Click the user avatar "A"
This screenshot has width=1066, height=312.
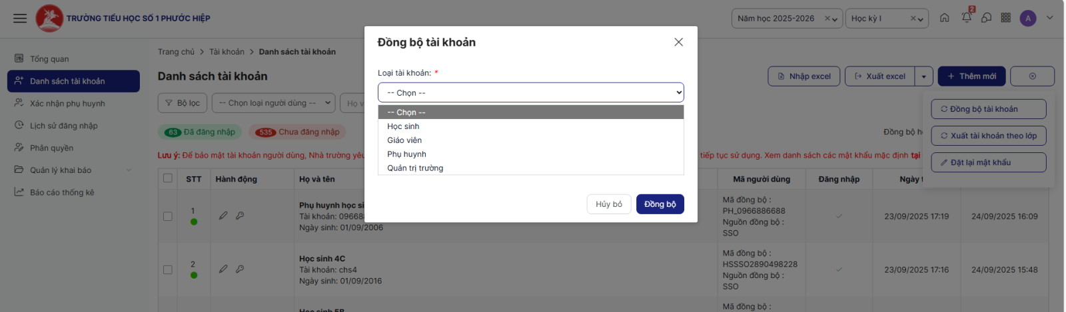tap(1028, 19)
